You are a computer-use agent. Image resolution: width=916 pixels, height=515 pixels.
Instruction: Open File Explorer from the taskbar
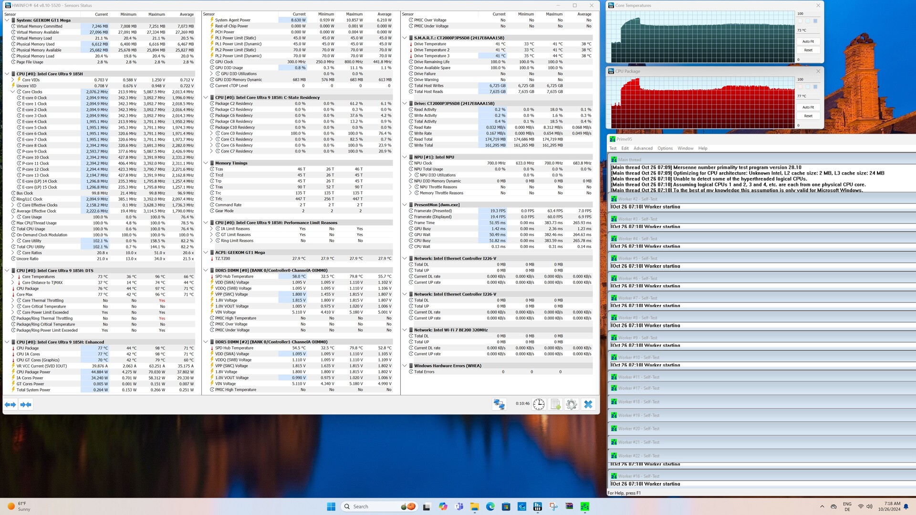[475, 506]
